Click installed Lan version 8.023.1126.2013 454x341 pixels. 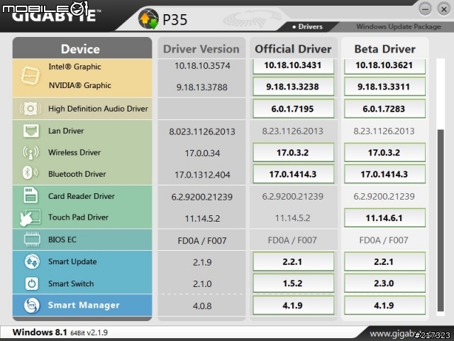202,131
